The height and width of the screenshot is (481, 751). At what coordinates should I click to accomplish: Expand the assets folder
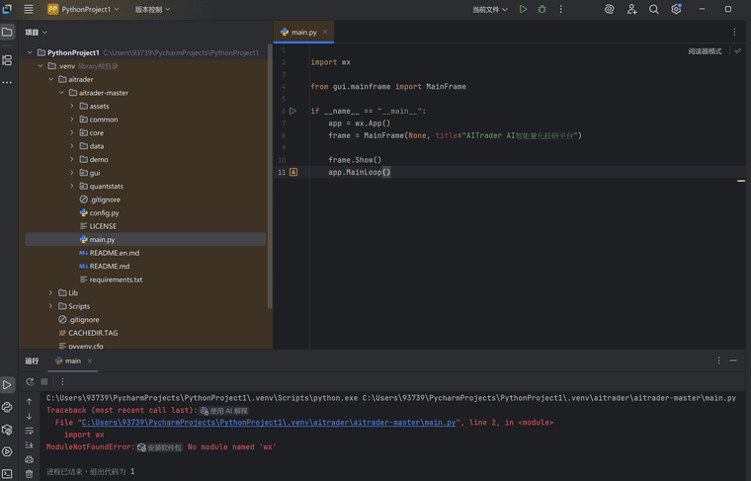click(x=72, y=107)
